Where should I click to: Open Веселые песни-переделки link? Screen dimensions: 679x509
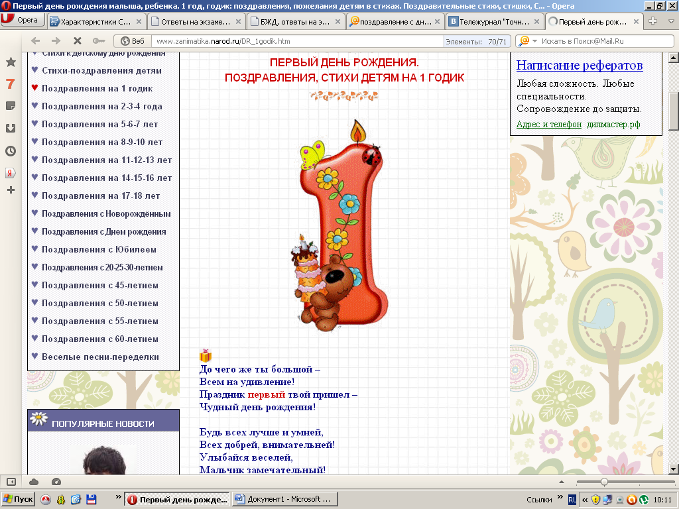click(x=100, y=357)
